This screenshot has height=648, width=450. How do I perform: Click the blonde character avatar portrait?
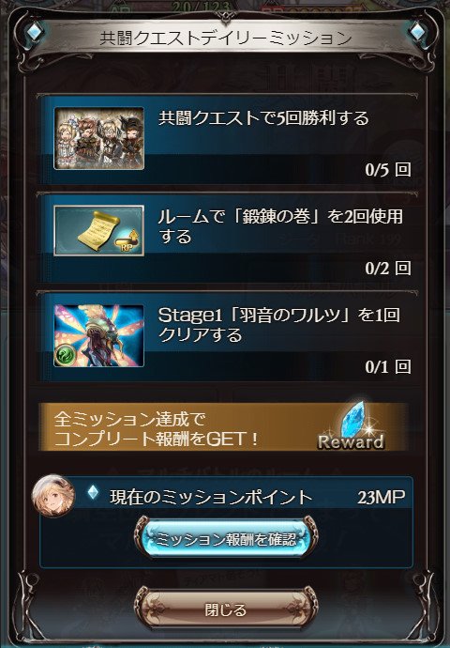[x=53, y=496]
